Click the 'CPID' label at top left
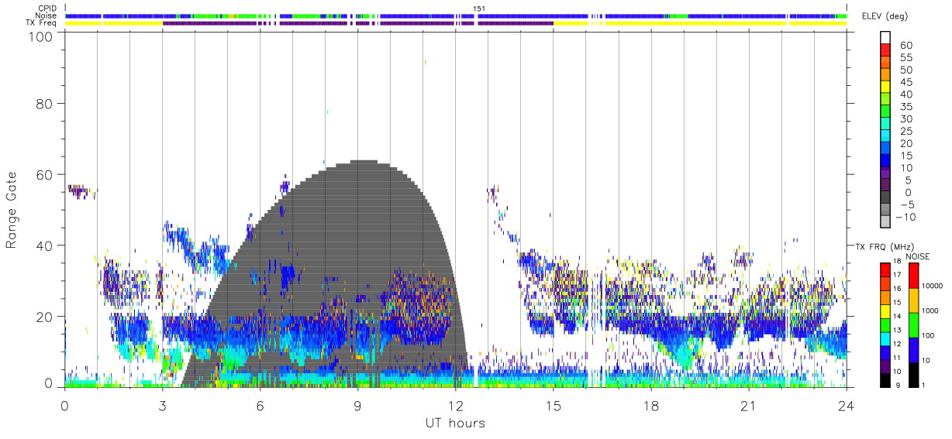The height and width of the screenshot is (439, 952). pyautogui.click(x=48, y=9)
